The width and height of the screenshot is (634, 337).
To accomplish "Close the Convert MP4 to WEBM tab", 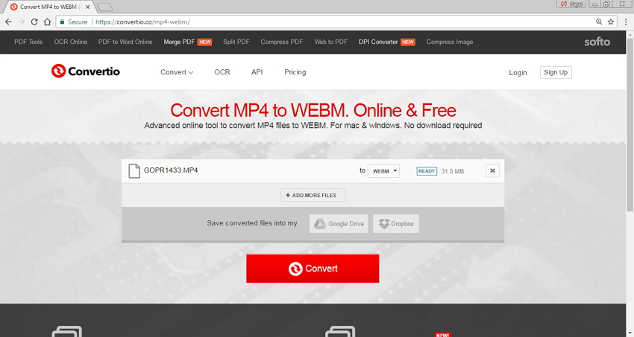I will tap(88, 7).
